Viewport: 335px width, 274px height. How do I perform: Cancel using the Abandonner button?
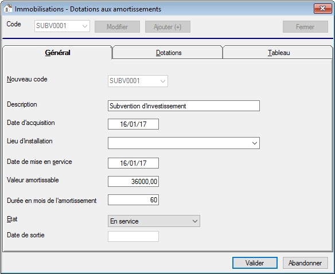305,263
